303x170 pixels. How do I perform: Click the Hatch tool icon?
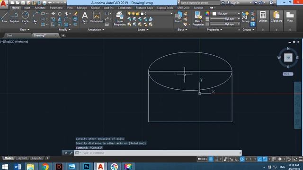click(43, 25)
